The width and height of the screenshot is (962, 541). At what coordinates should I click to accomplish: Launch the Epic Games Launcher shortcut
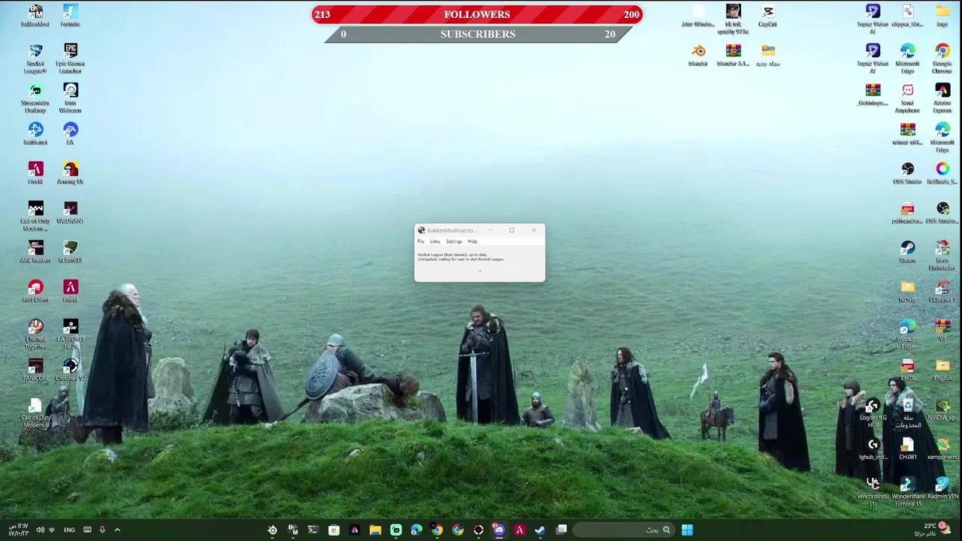pyautogui.click(x=70, y=59)
